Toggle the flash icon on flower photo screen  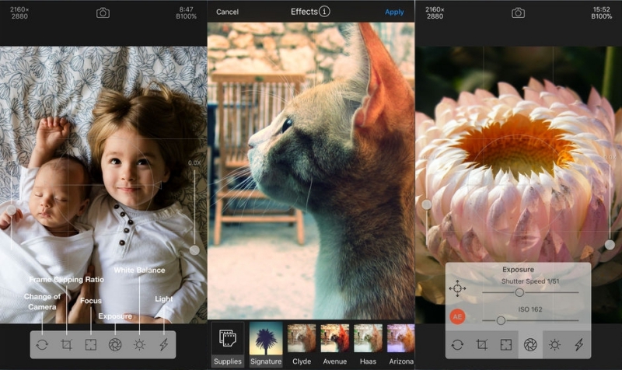click(578, 344)
